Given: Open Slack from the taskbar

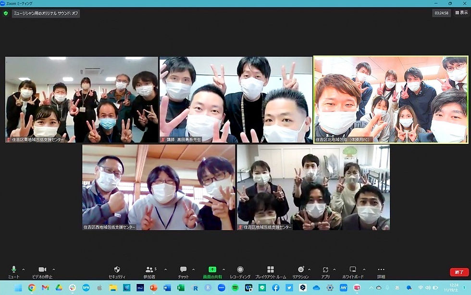Looking at the screenshot, I should [73, 288].
